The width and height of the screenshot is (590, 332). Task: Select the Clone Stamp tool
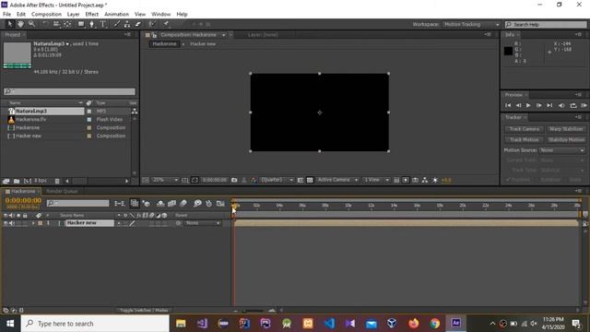pyautogui.click(x=127, y=24)
